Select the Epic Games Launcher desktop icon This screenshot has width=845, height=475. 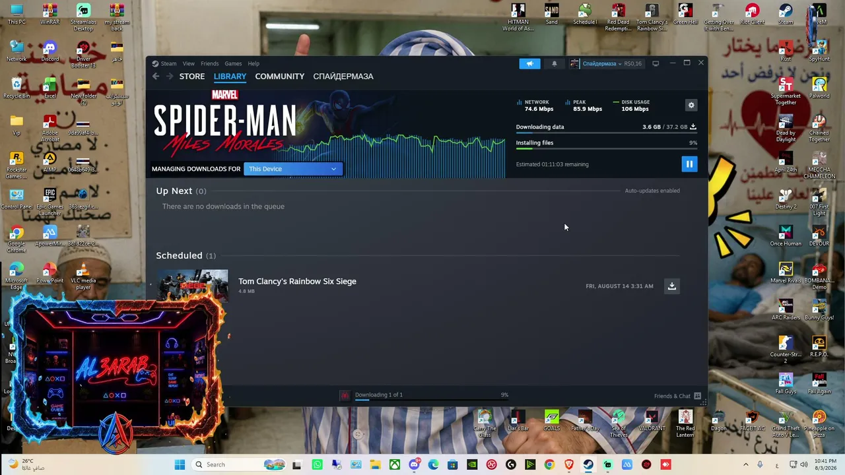click(50, 203)
